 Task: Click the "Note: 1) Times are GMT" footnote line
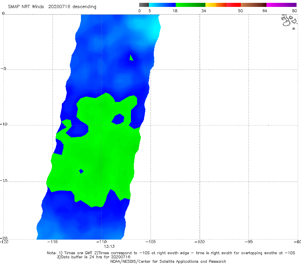171,253
